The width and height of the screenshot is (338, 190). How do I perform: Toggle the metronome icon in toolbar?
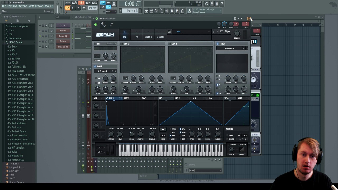click(x=68, y=3)
